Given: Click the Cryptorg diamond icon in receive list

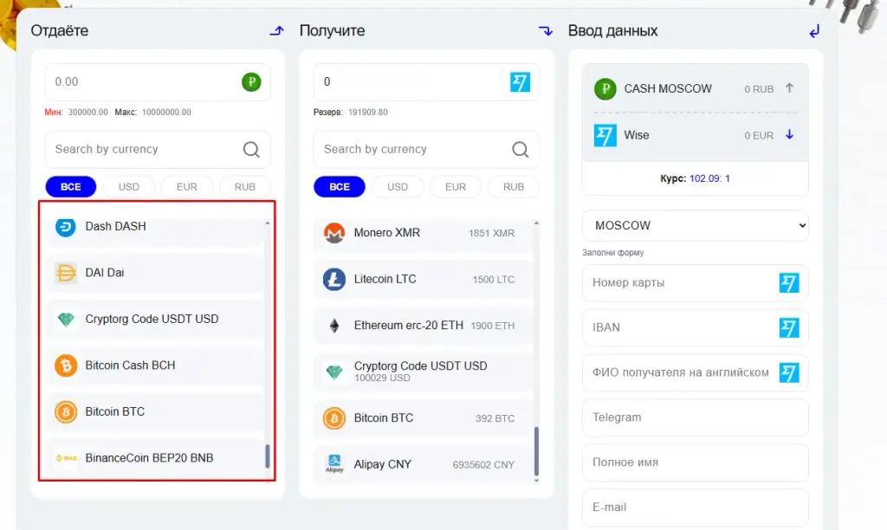Looking at the screenshot, I should pos(334,372).
